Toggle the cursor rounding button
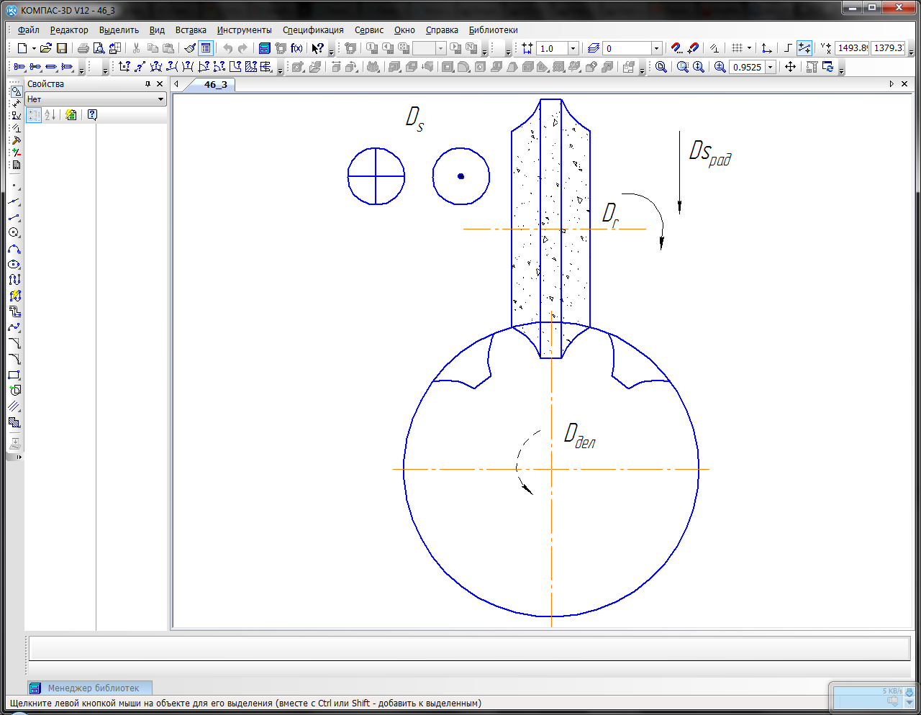 point(804,48)
